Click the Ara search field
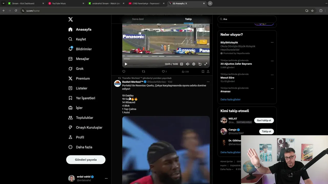 tap(247, 19)
